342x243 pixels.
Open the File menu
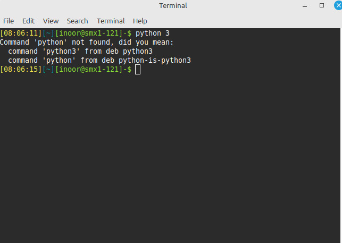click(x=9, y=21)
